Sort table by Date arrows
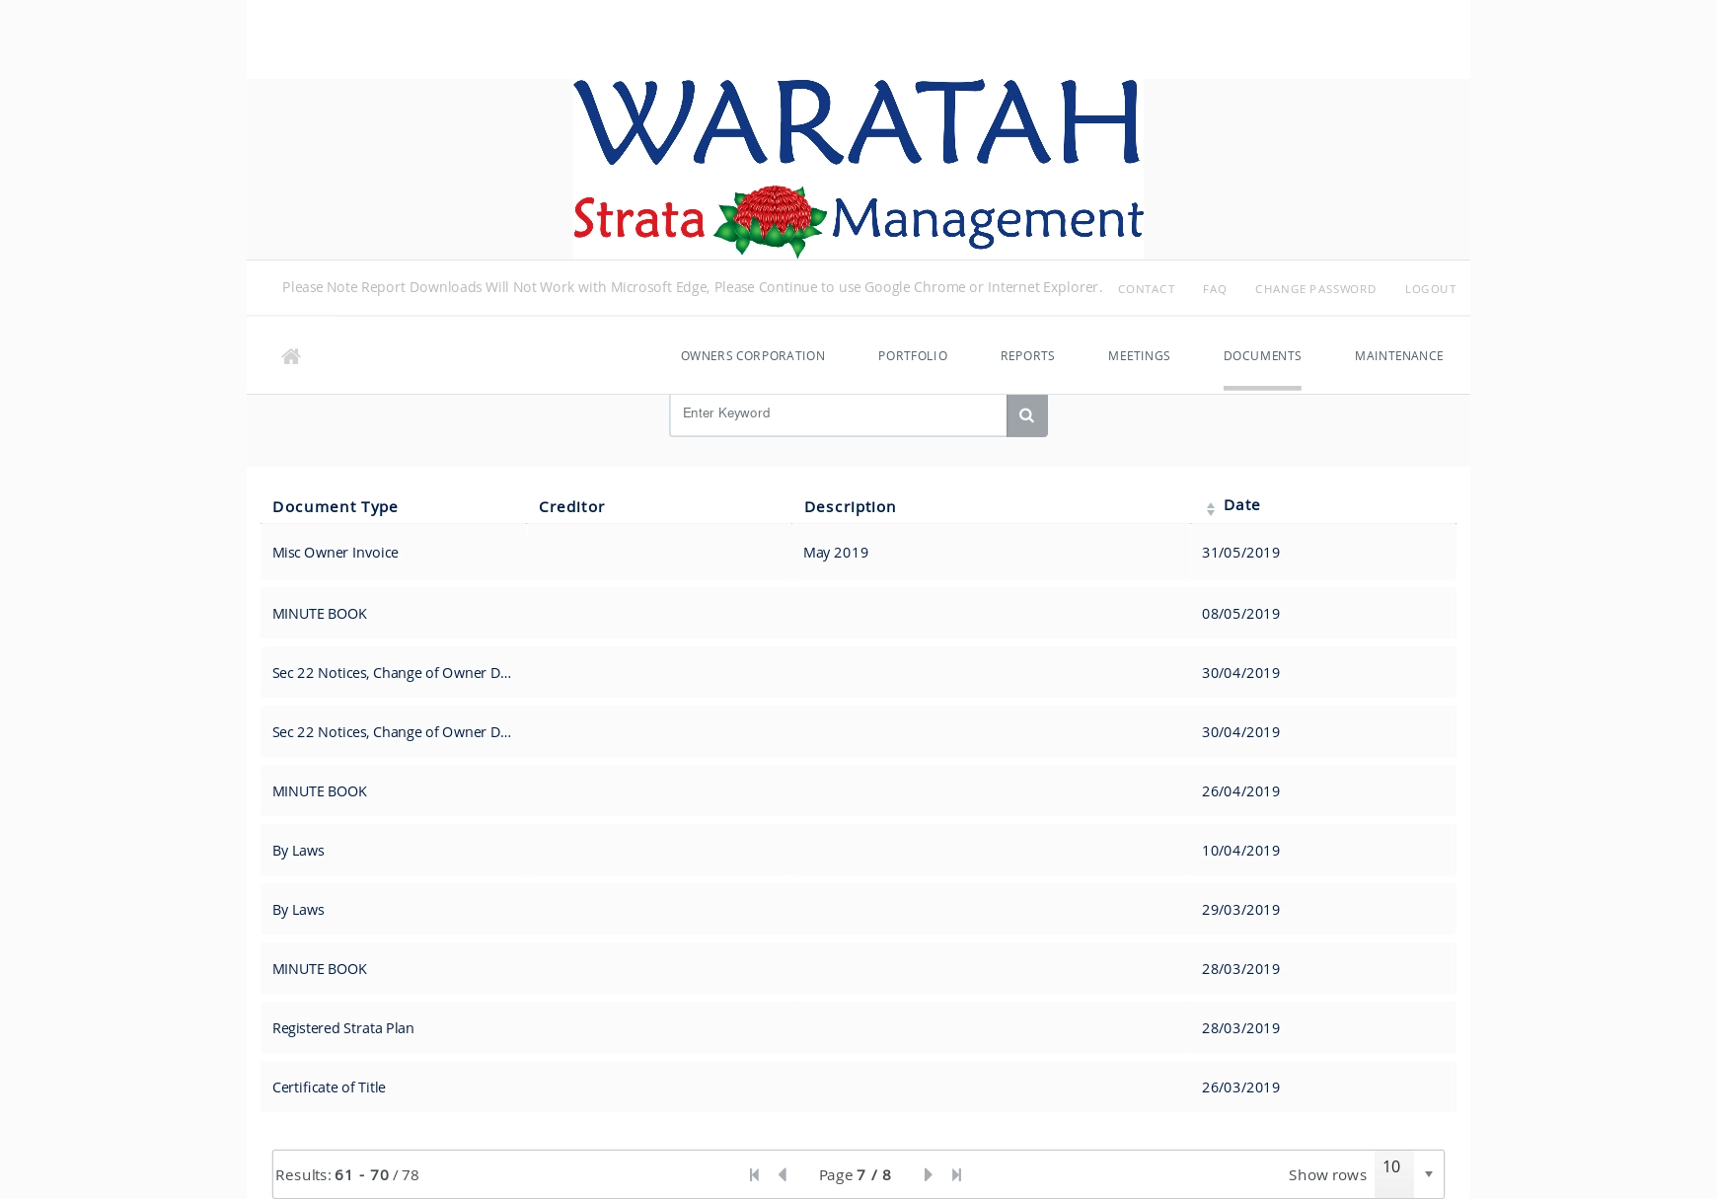 pyautogui.click(x=1211, y=508)
